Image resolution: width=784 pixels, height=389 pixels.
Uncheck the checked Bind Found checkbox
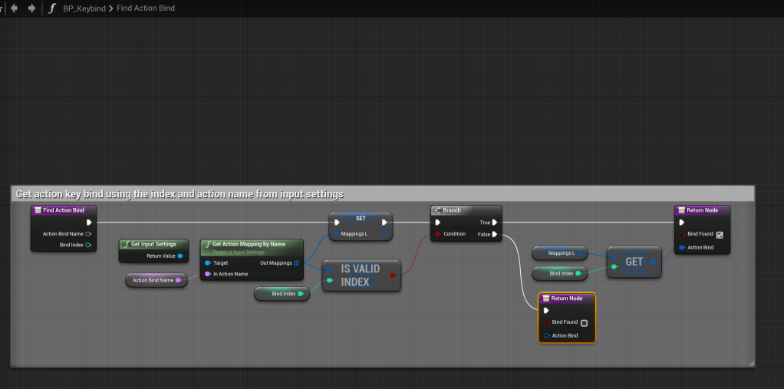(719, 235)
